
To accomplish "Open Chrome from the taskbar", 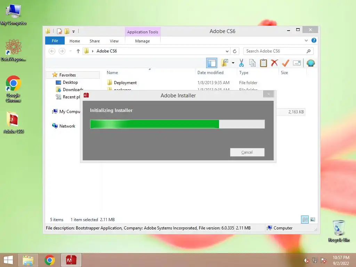I will click(x=49, y=260).
